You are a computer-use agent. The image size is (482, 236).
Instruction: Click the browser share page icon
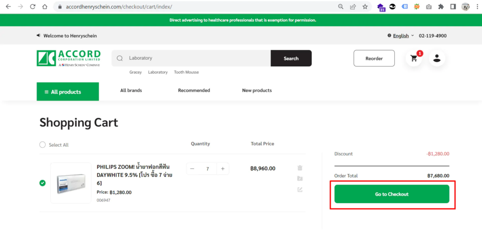tap(353, 7)
